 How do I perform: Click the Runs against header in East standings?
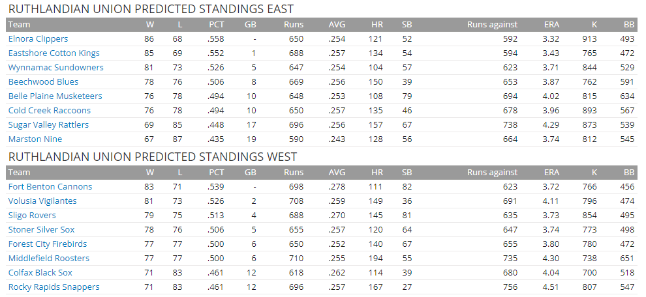click(492, 25)
